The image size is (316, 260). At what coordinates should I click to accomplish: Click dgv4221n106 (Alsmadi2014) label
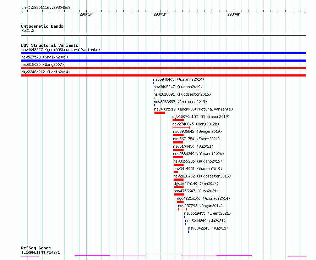[x=203, y=198]
